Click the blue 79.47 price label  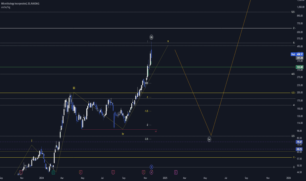tap(299, 142)
